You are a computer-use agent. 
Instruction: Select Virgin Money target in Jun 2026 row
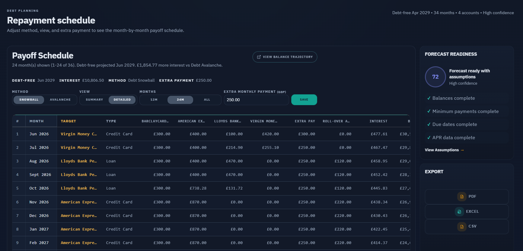[79, 134]
